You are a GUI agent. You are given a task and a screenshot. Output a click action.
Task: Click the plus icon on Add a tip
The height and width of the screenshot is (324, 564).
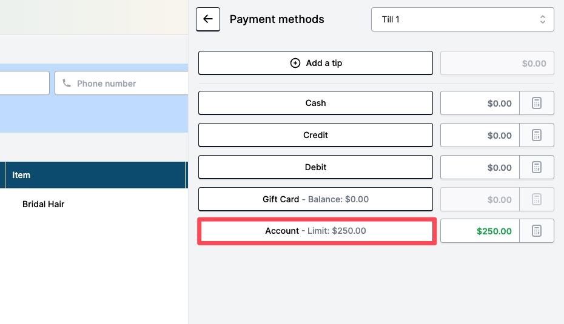click(x=295, y=63)
